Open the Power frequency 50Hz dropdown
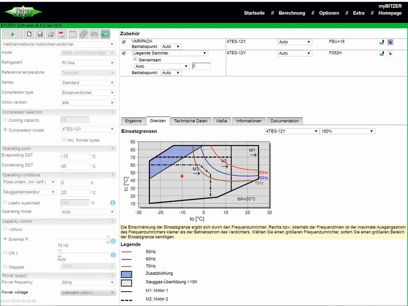Screen dimensions: 408x306 pyautogui.click(x=88, y=283)
